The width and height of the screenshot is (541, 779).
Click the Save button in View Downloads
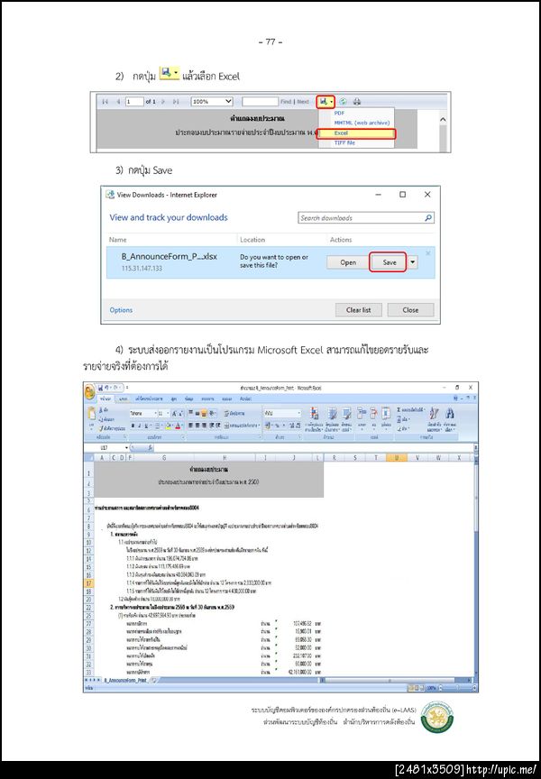pyautogui.click(x=389, y=262)
